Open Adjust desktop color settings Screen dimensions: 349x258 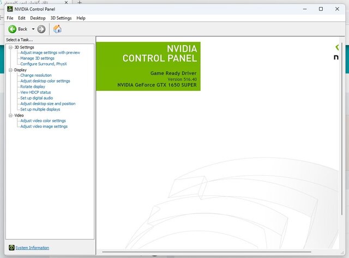45,81
